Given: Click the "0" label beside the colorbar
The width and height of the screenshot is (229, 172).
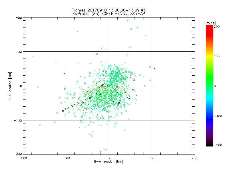Looking at the screenshot, I should 215,86.
